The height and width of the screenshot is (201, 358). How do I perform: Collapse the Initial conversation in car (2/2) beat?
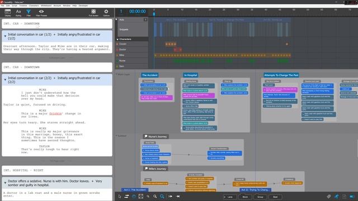(x=5, y=80)
